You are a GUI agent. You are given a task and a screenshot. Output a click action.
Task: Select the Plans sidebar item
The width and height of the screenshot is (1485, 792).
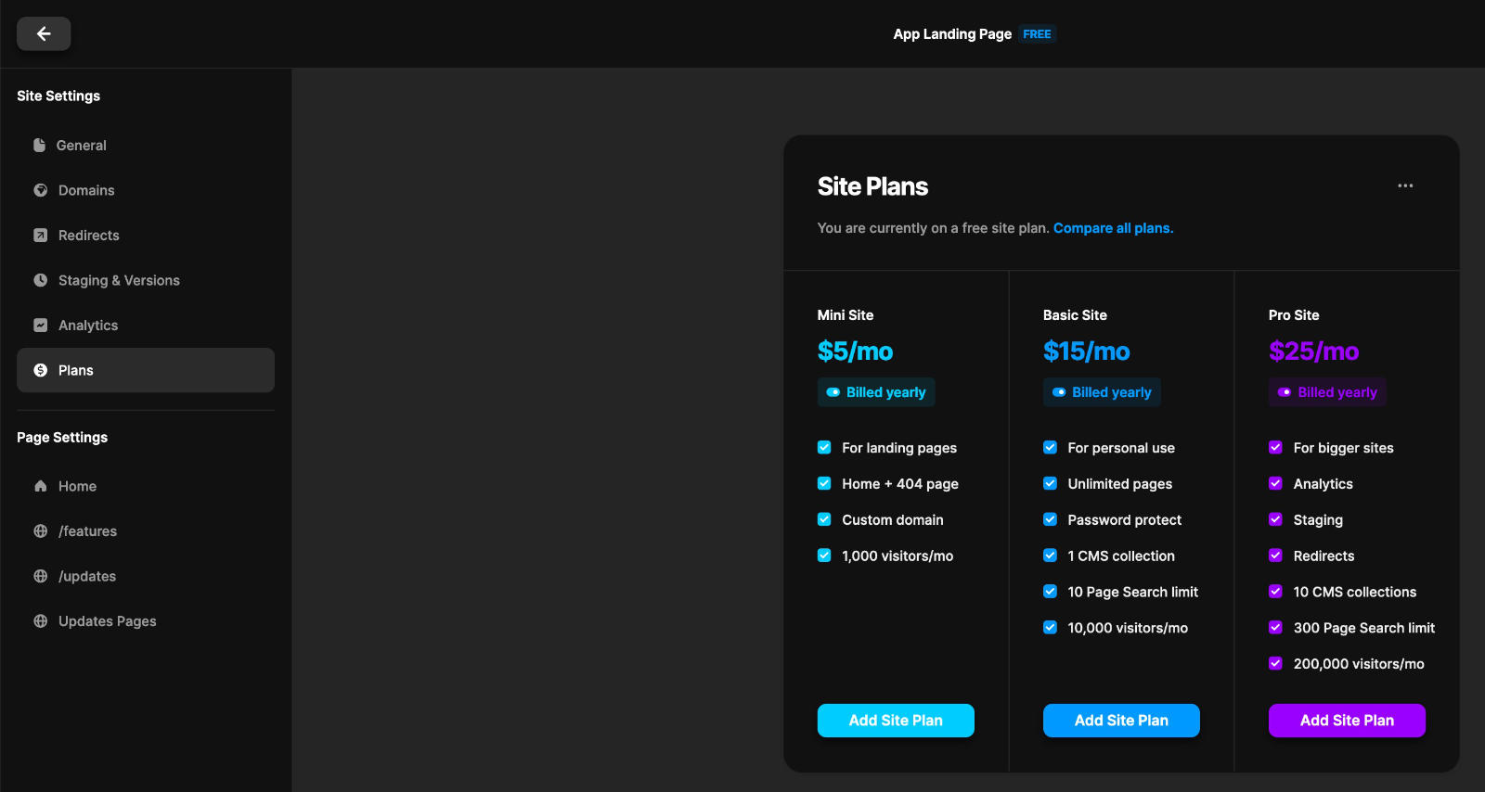click(146, 370)
